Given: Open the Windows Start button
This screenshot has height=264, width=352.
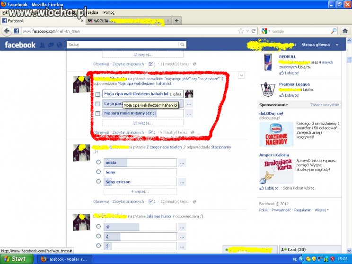Looking at the screenshot, I should click(x=17, y=259).
